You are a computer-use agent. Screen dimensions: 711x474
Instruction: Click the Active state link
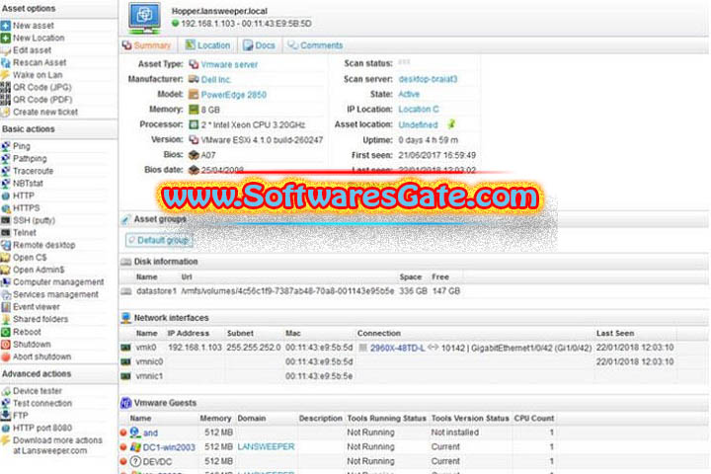(409, 94)
